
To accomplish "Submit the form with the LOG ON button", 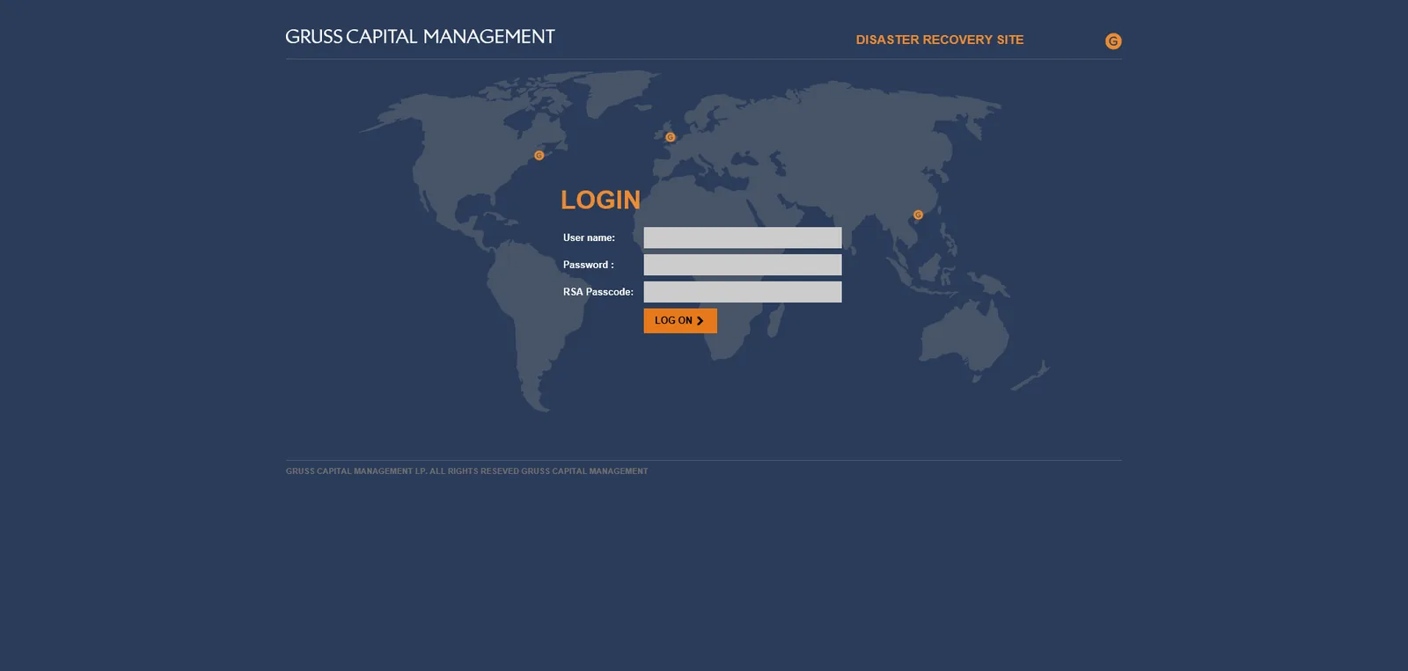I will (x=680, y=321).
